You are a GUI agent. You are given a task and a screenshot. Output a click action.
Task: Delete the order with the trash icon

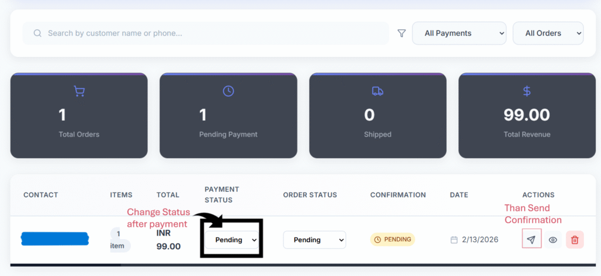[x=575, y=240]
